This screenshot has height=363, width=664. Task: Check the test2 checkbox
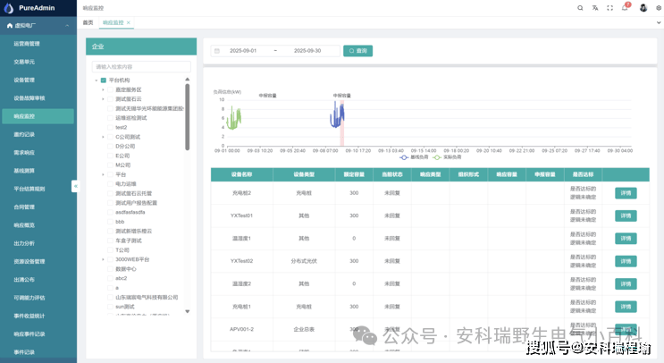pyautogui.click(x=110, y=128)
